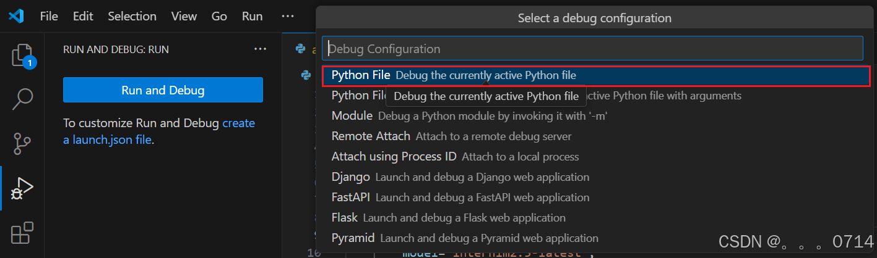Focus the Debug Configuration input field
Viewport: 877px width, 258px height.
tap(592, 49)
